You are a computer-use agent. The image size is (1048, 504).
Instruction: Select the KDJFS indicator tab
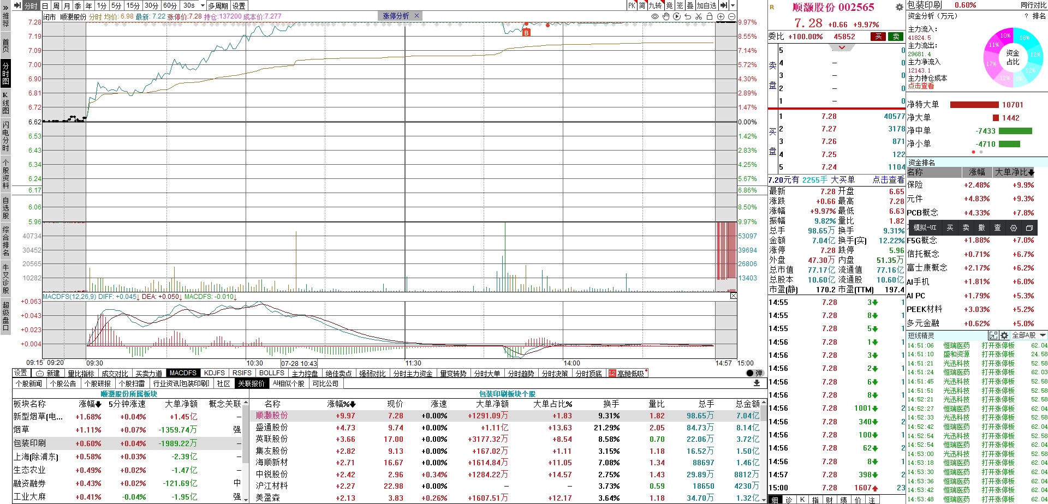point(215,373)
